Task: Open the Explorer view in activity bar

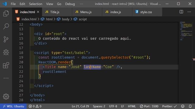Action: [6, 13]
